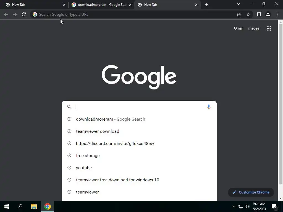
Task: Open the taskbar clock and date
Action: 259,206
